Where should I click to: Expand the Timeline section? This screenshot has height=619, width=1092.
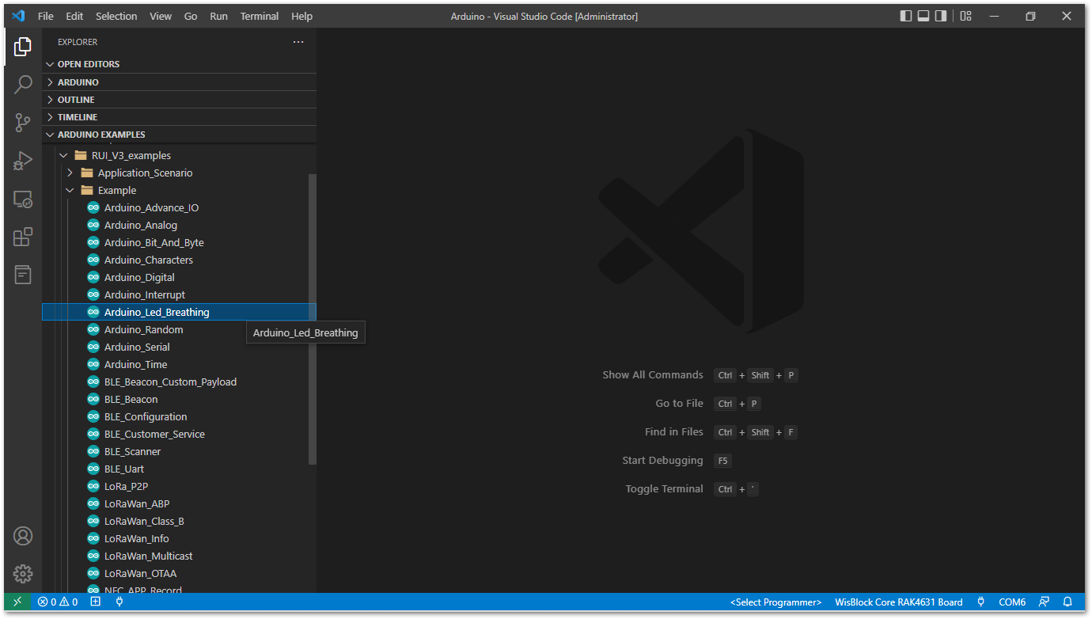click(179, 117)
